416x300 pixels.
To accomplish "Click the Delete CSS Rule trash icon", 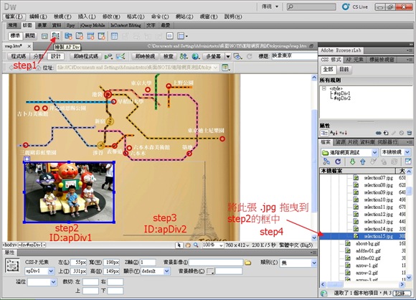I will 410,133.
